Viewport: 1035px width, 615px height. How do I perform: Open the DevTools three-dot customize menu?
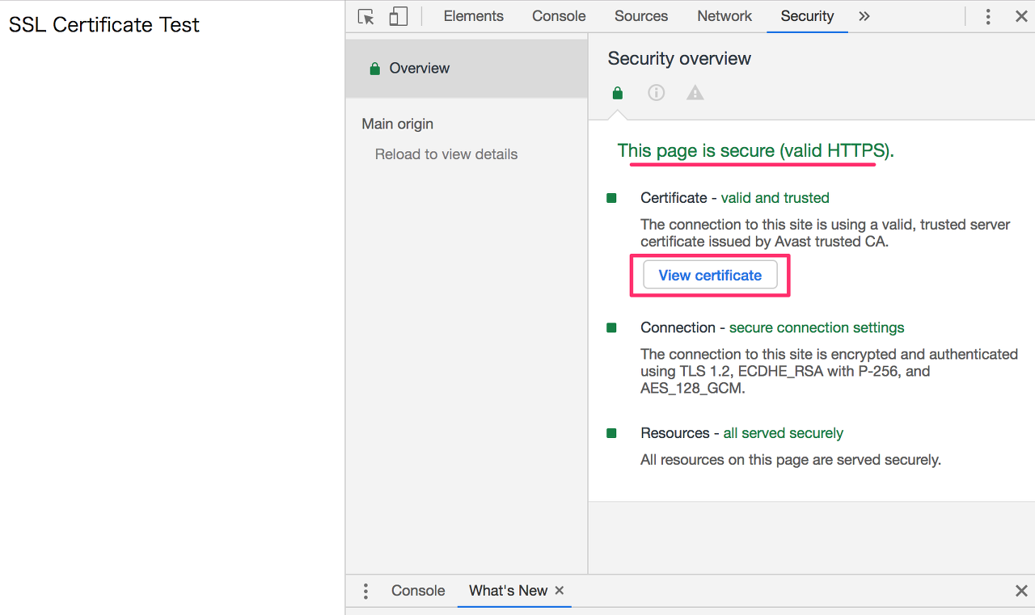[x=988, y=16]
